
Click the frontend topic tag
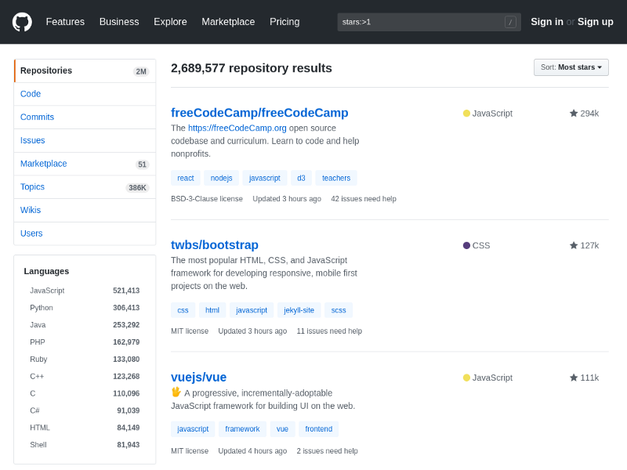[x=319, y=428]
